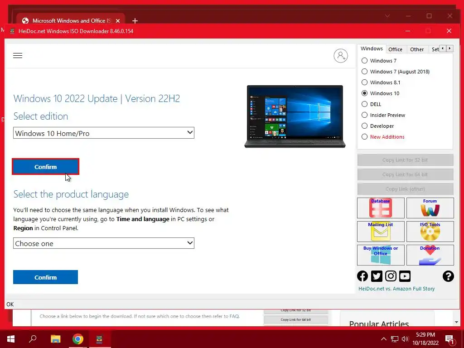The image size is (464, 348).
Task: Open network status tray icon
Action: [395, 339]
